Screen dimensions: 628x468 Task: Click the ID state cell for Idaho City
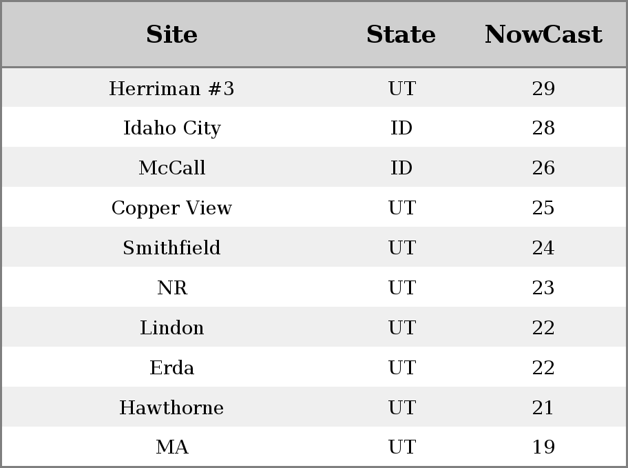(401, 128)
